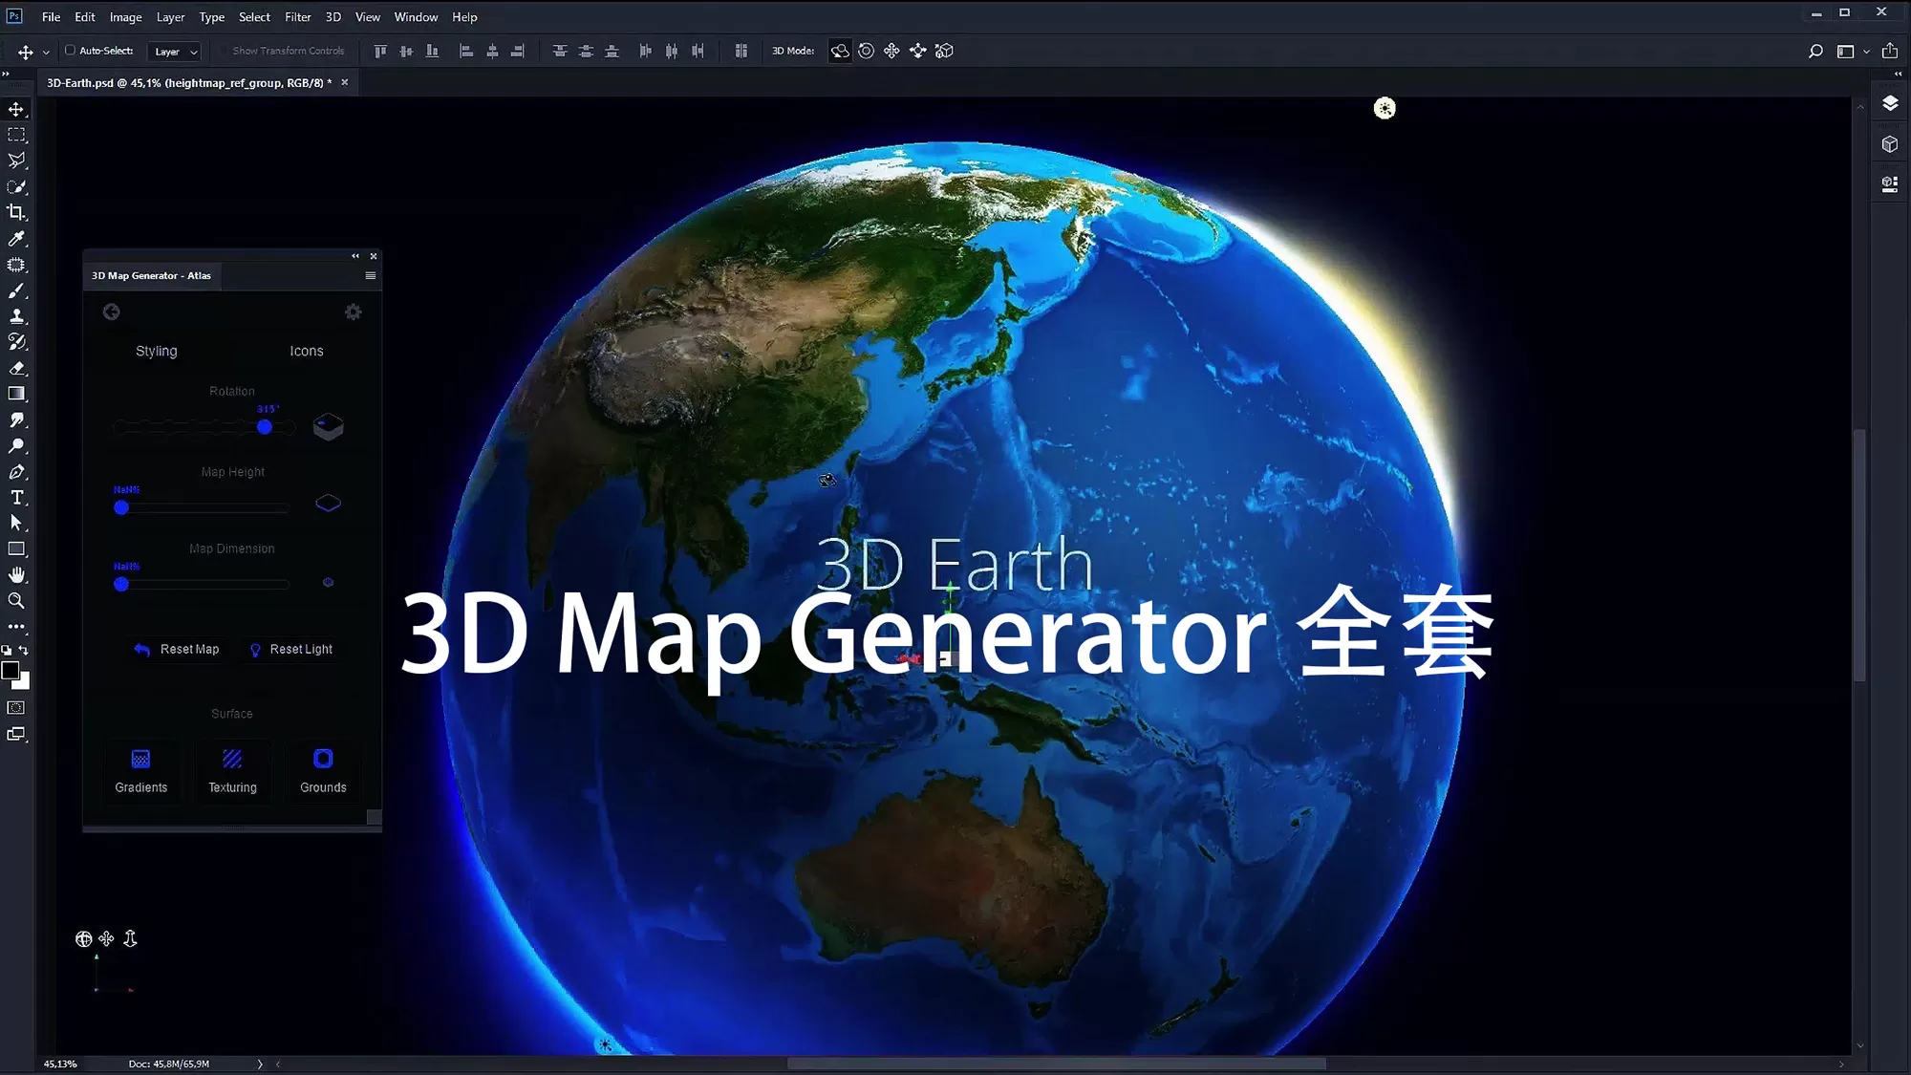
Task: Open the Move tool preset picker arrow
Action: click(46, 52)
